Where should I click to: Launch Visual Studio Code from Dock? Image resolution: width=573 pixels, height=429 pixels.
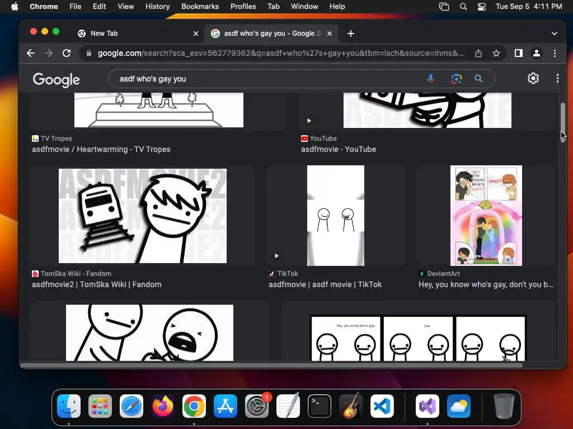(382, 406)
